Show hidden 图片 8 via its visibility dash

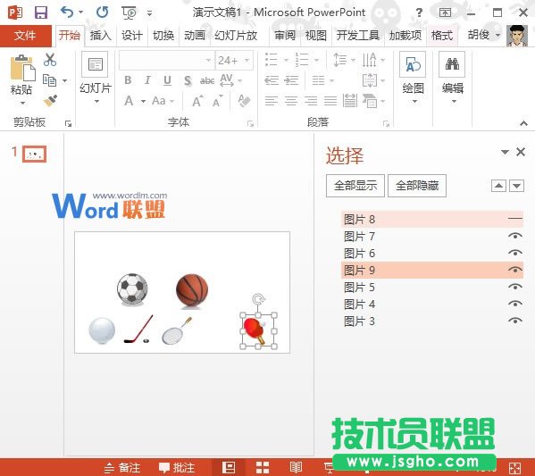tap(515, 219)
